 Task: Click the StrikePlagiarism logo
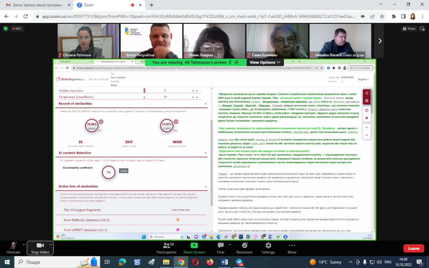tap(71, 79)
